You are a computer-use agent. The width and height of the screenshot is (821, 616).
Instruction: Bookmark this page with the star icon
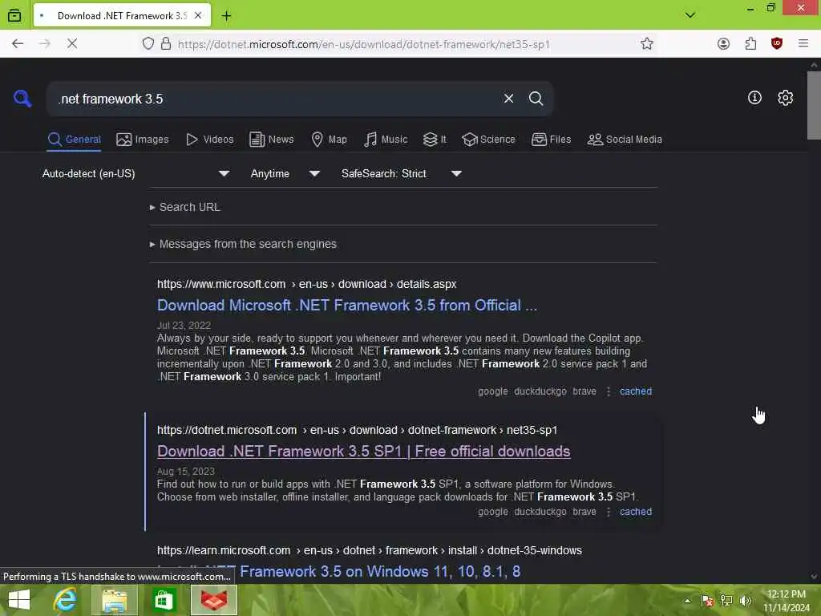coord(647,44)
